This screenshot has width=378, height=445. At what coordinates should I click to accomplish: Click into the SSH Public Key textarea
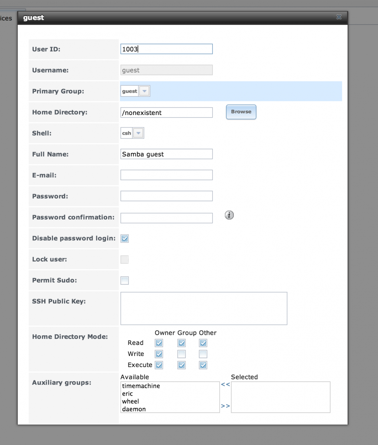pyautogui.click(x=204, y=309)
